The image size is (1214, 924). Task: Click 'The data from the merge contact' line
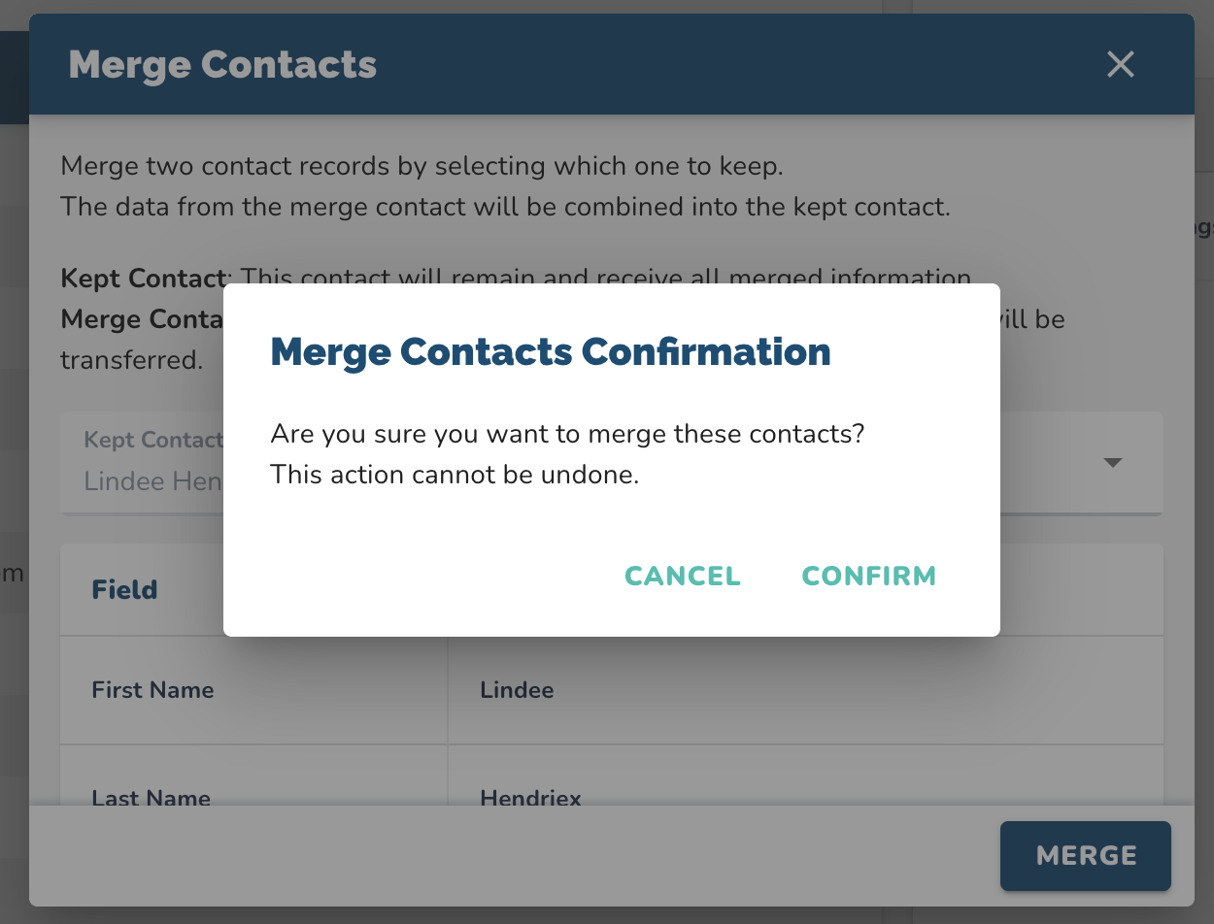tap(504, 207)
